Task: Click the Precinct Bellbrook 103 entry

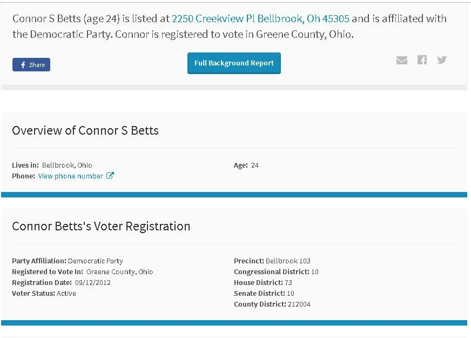Action: point(272,261)
